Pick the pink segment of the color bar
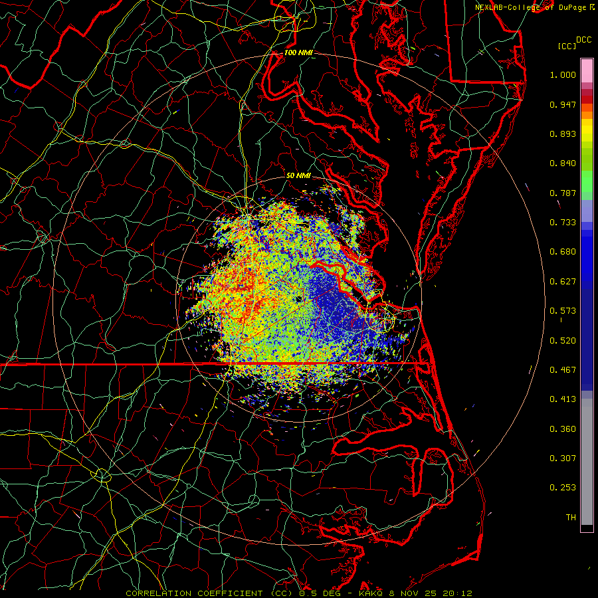 587,71
